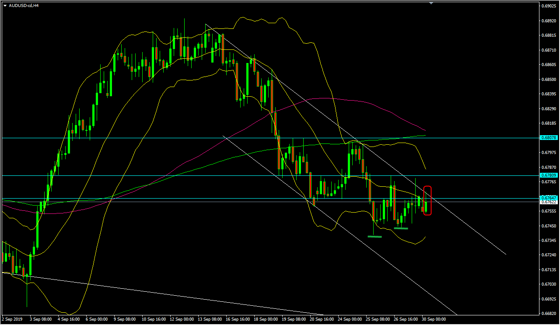Screen dimensions: 560x325
Task: Click the 0.68815 price scale label
Action: [x=549, y=35]
